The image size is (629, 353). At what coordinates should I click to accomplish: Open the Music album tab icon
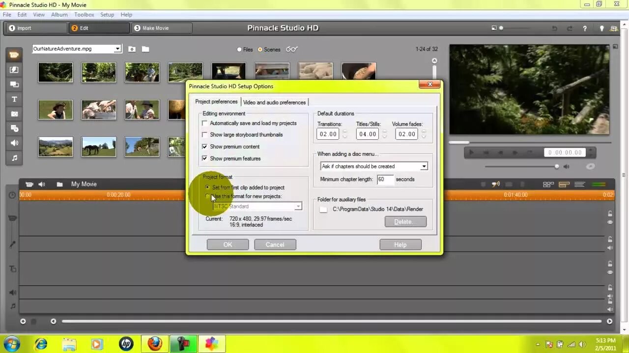click(14, 158)
